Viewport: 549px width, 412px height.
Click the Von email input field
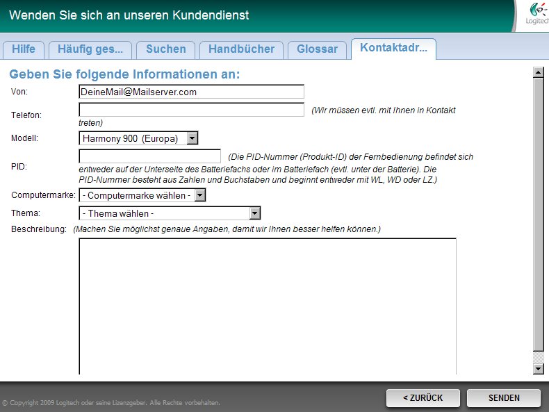coord(191,92)
